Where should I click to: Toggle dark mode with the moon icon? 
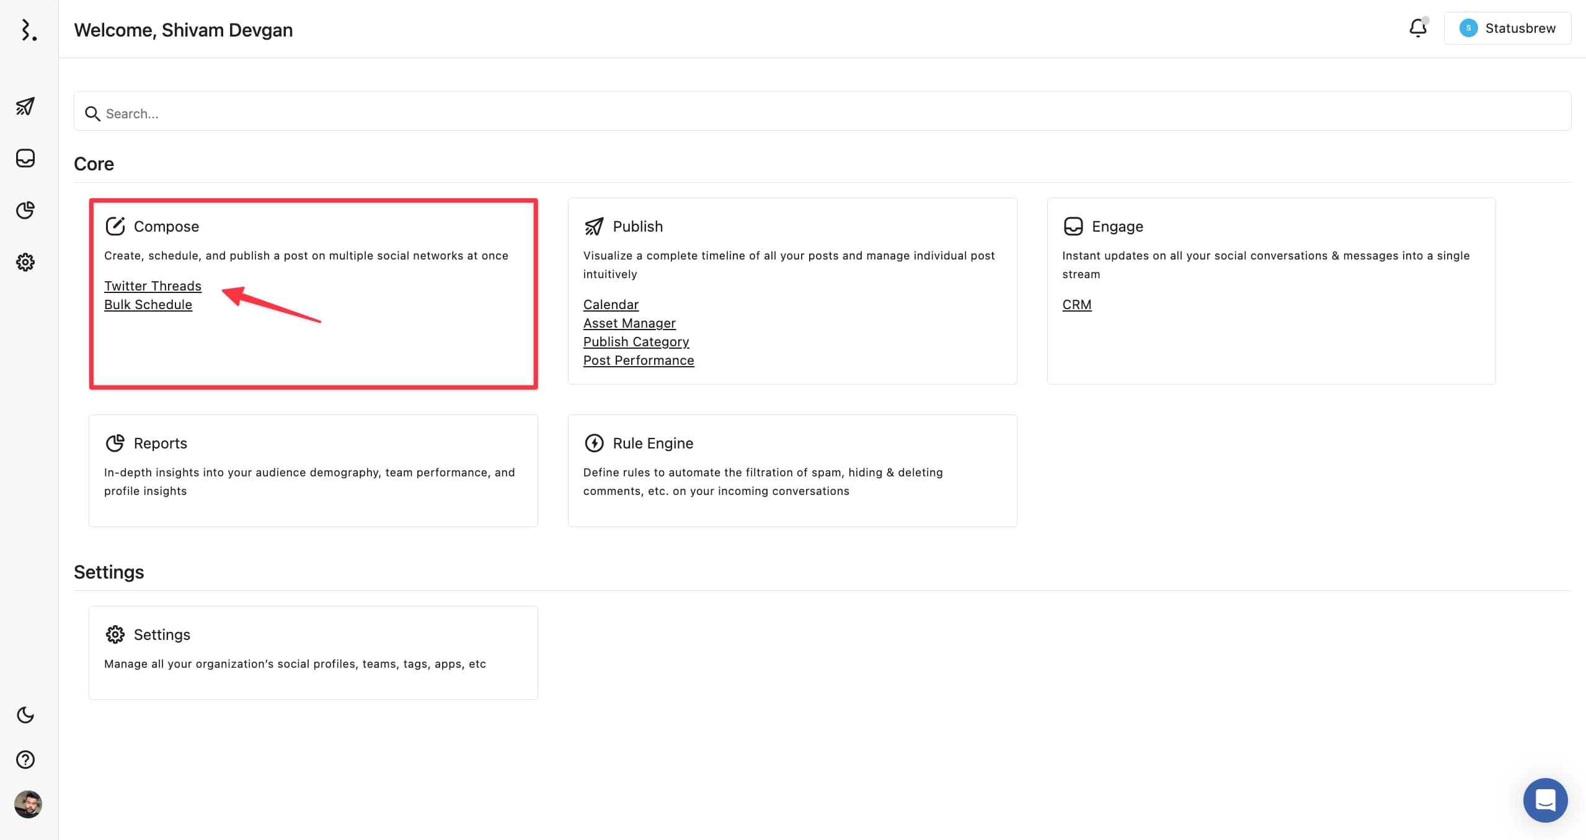[x=25, y=715]
